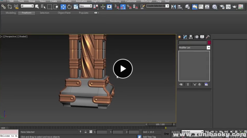Open the All selection filter dropdown

pos(27,6)
